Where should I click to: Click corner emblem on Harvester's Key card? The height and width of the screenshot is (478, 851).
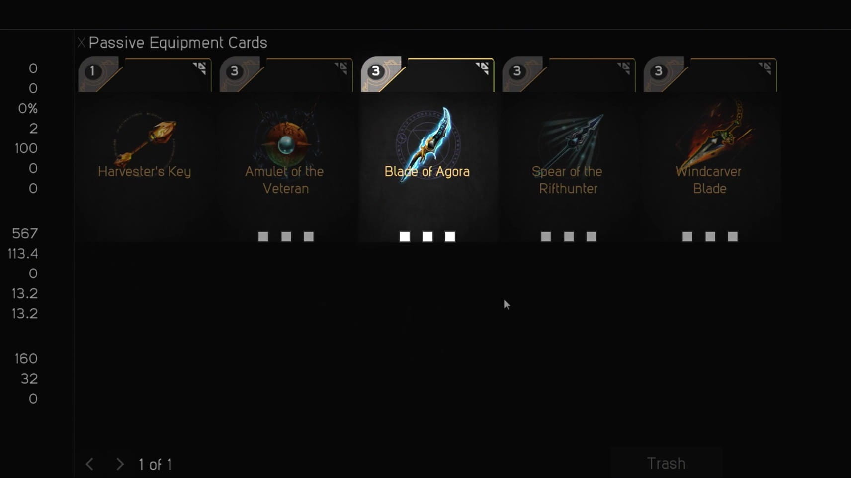click(x=199, y=68)
